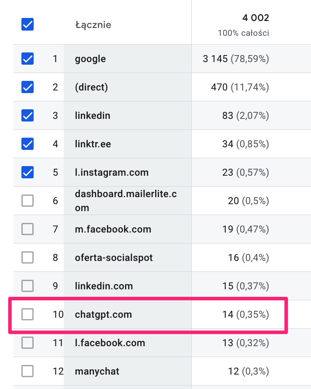Uncheck the linktr.ee row checkbox

coord(28,144)
